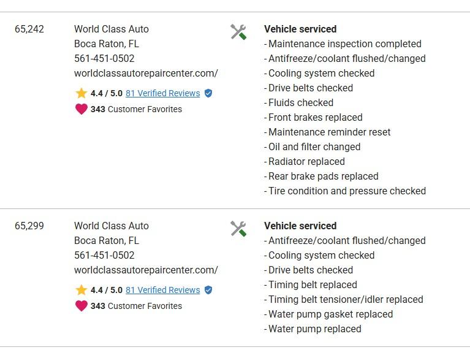This screenshot has height=358, width=470.
Task: Open 81 Verified Reviews link in the first record
Action: tap(162, 93)
